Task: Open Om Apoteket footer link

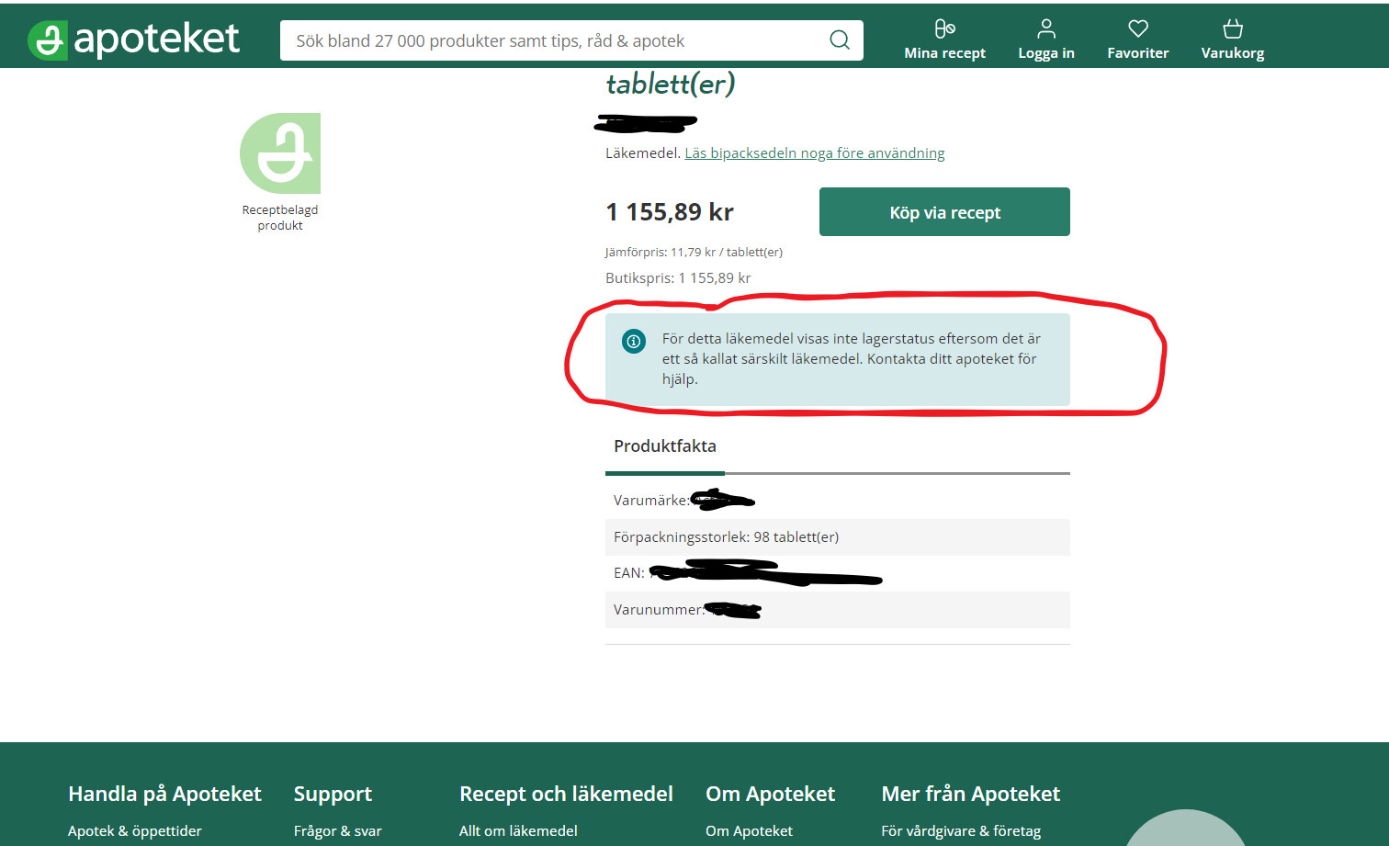Action: 749,830
